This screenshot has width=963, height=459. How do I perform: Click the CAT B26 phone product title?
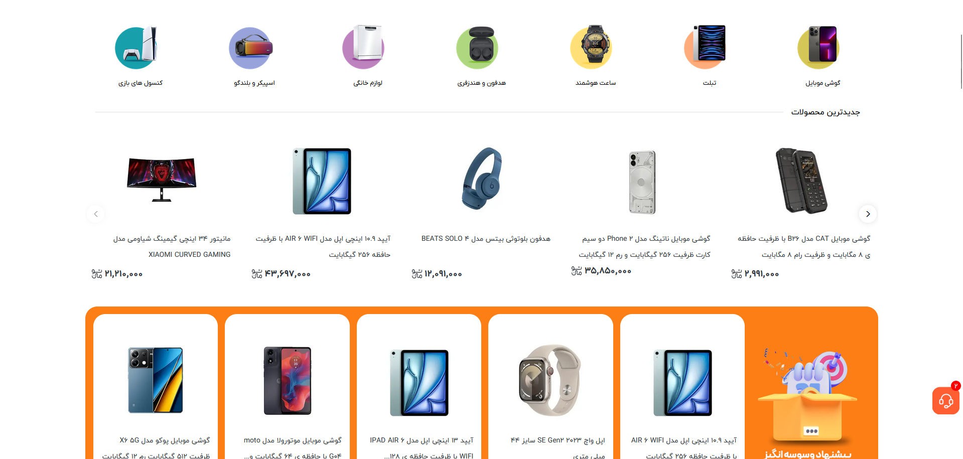[804, 246]
